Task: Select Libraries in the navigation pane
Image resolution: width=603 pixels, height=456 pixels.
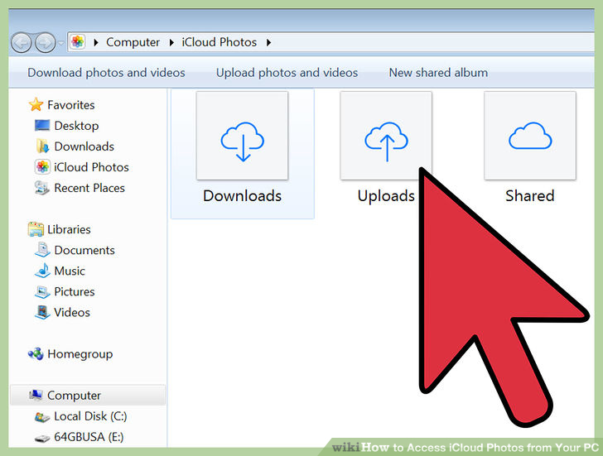Action: coord(70,229)
